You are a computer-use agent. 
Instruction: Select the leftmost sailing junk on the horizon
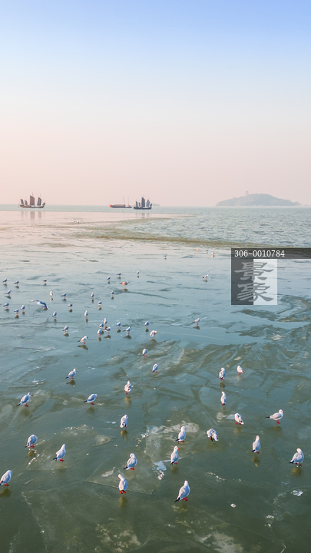point(32,201)
